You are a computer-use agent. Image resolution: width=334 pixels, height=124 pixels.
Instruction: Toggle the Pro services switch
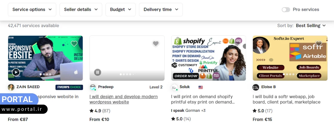click(x=286, y=10)
